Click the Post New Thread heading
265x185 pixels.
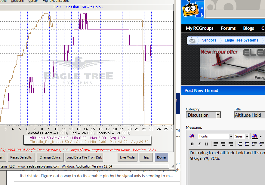[201, 91]
